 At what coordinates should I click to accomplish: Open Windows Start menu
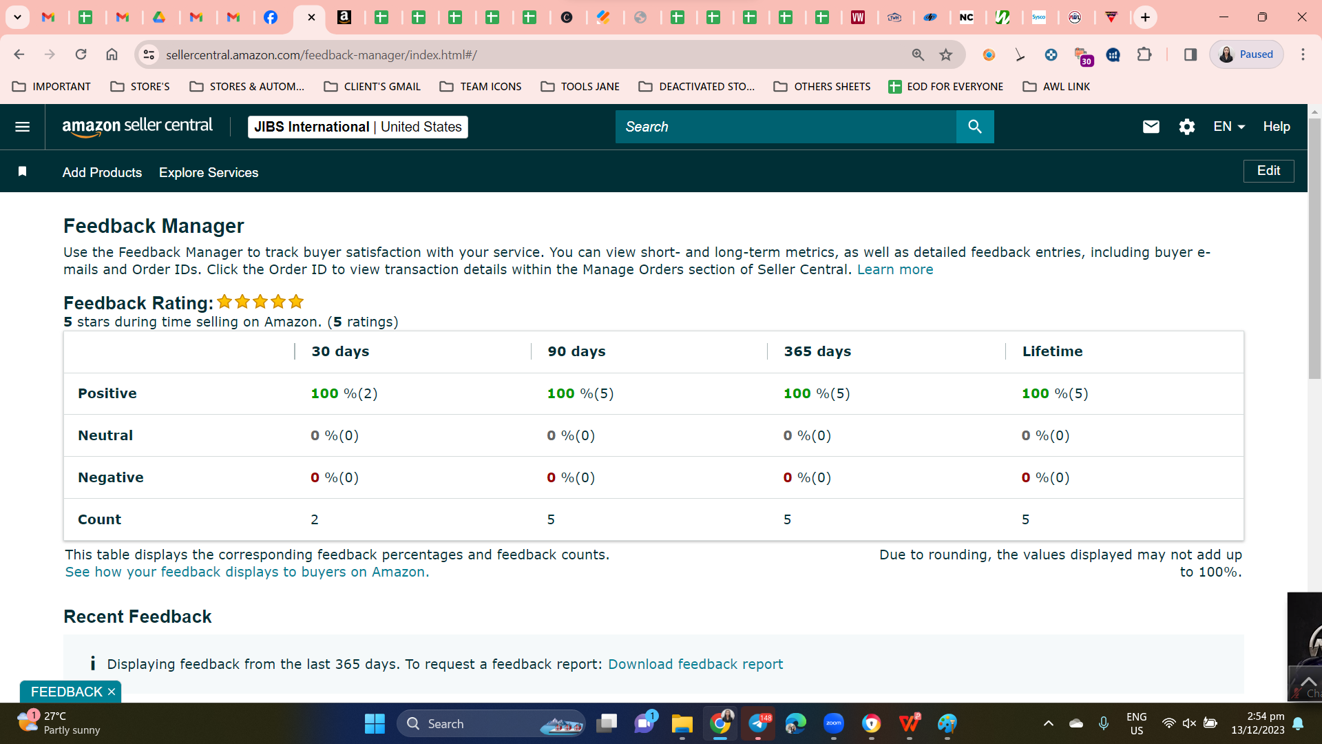pos(375,723)
